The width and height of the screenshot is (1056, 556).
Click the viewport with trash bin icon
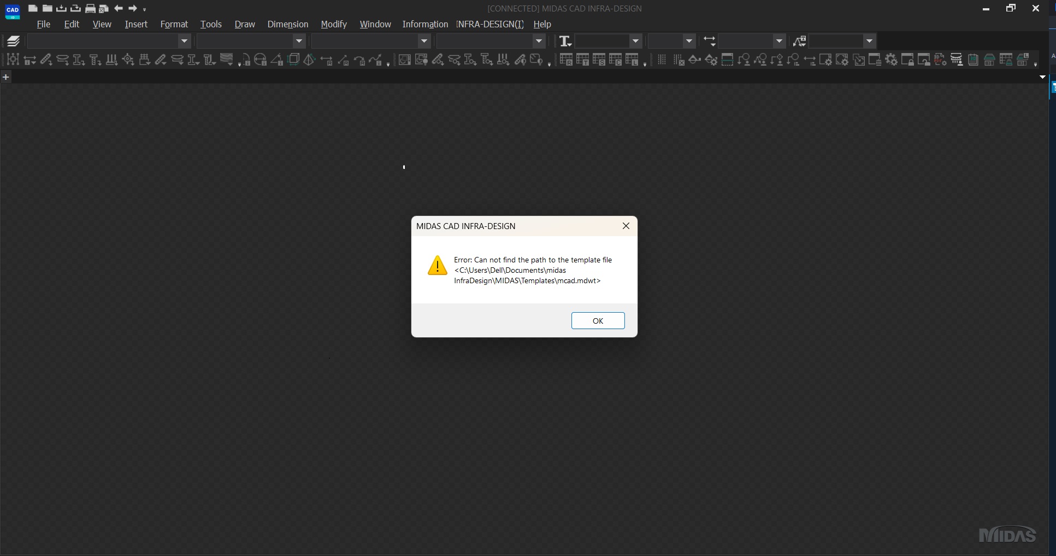[875, 60]
